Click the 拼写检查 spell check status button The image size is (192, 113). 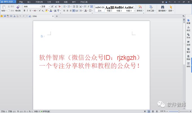(x=45, y=111)
